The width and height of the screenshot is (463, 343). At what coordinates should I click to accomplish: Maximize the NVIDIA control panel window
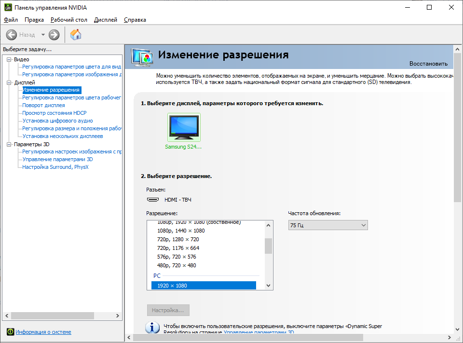429,7
